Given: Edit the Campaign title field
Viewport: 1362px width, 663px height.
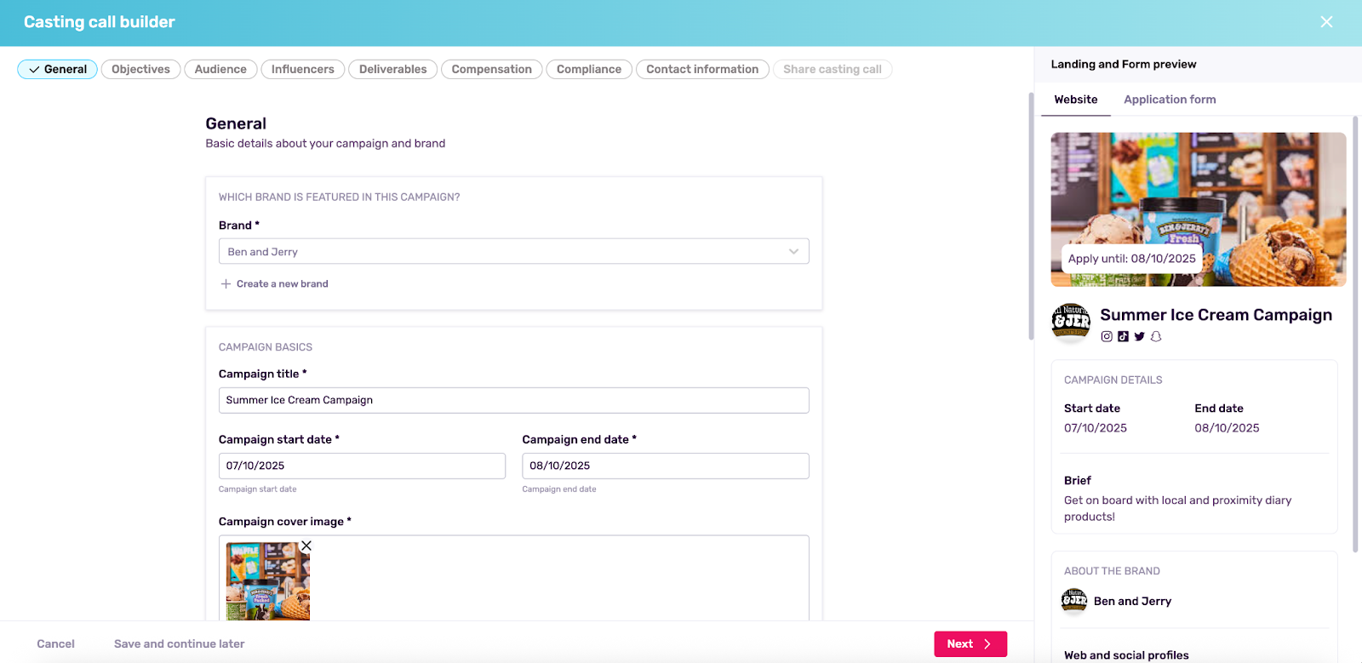Looking at the screenshot, I should point(513,401).
